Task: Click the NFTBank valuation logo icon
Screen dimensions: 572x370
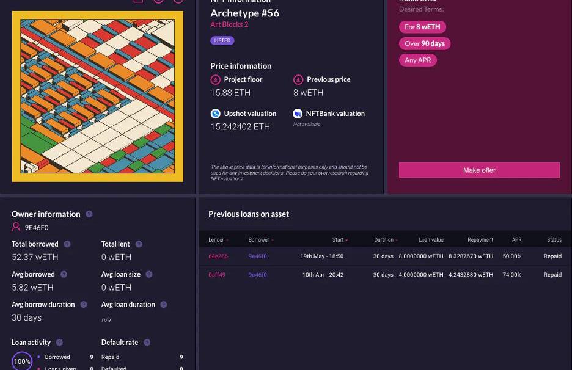Action: pyautogui.click(x=298, y=114)
